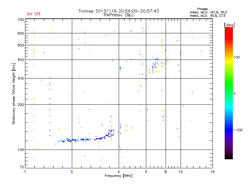
Task: Click the Frequency [MHz] axis label
Action: pyautogui.click(x=118, y=176)
